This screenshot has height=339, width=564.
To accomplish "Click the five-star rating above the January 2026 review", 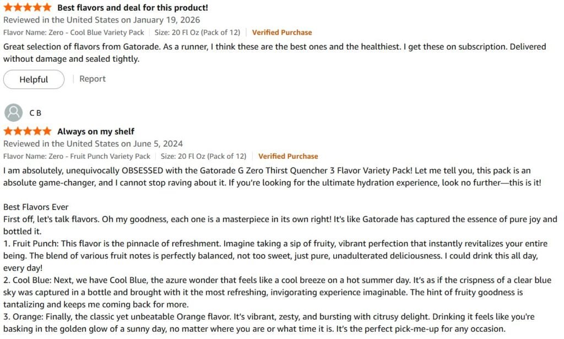I will pos(27,8).
